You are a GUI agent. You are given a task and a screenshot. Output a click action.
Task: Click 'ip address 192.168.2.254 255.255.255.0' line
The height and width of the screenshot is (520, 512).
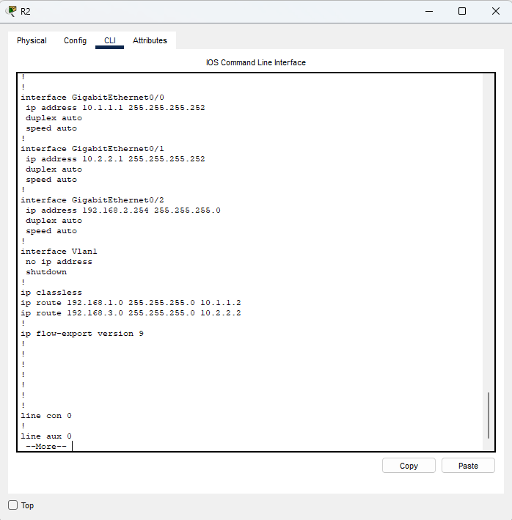(123, 210)
